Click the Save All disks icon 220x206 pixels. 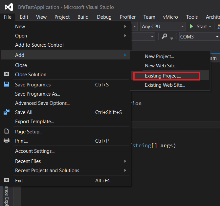coord(7,112)
